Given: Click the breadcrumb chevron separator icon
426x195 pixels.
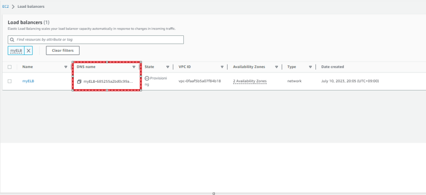Looking at the screenshot, I should coord(13,6).
